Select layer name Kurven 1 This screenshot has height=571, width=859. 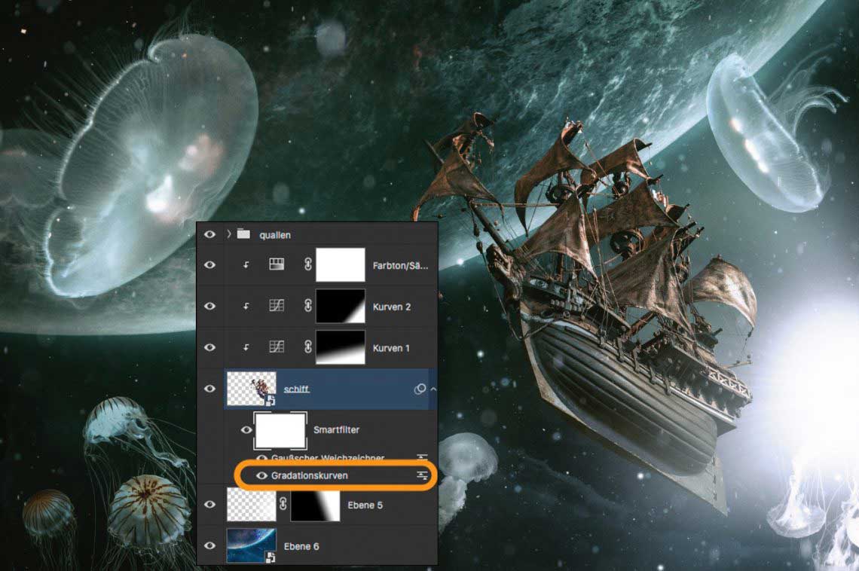click(391, 347)
